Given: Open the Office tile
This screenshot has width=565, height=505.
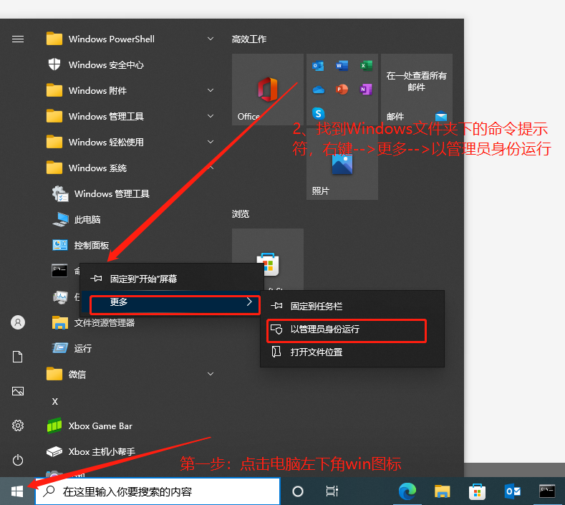Looking at the screenshot, I should tap(267, 90).
